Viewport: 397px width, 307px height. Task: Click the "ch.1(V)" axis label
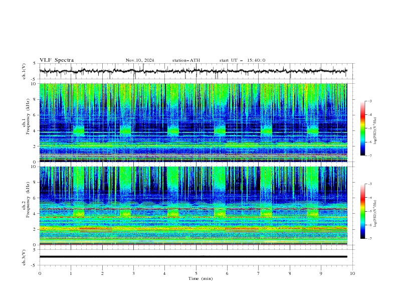coord(24,71)
